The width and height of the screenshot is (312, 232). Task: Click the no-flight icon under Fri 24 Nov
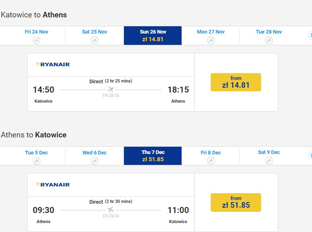(36, 40)
